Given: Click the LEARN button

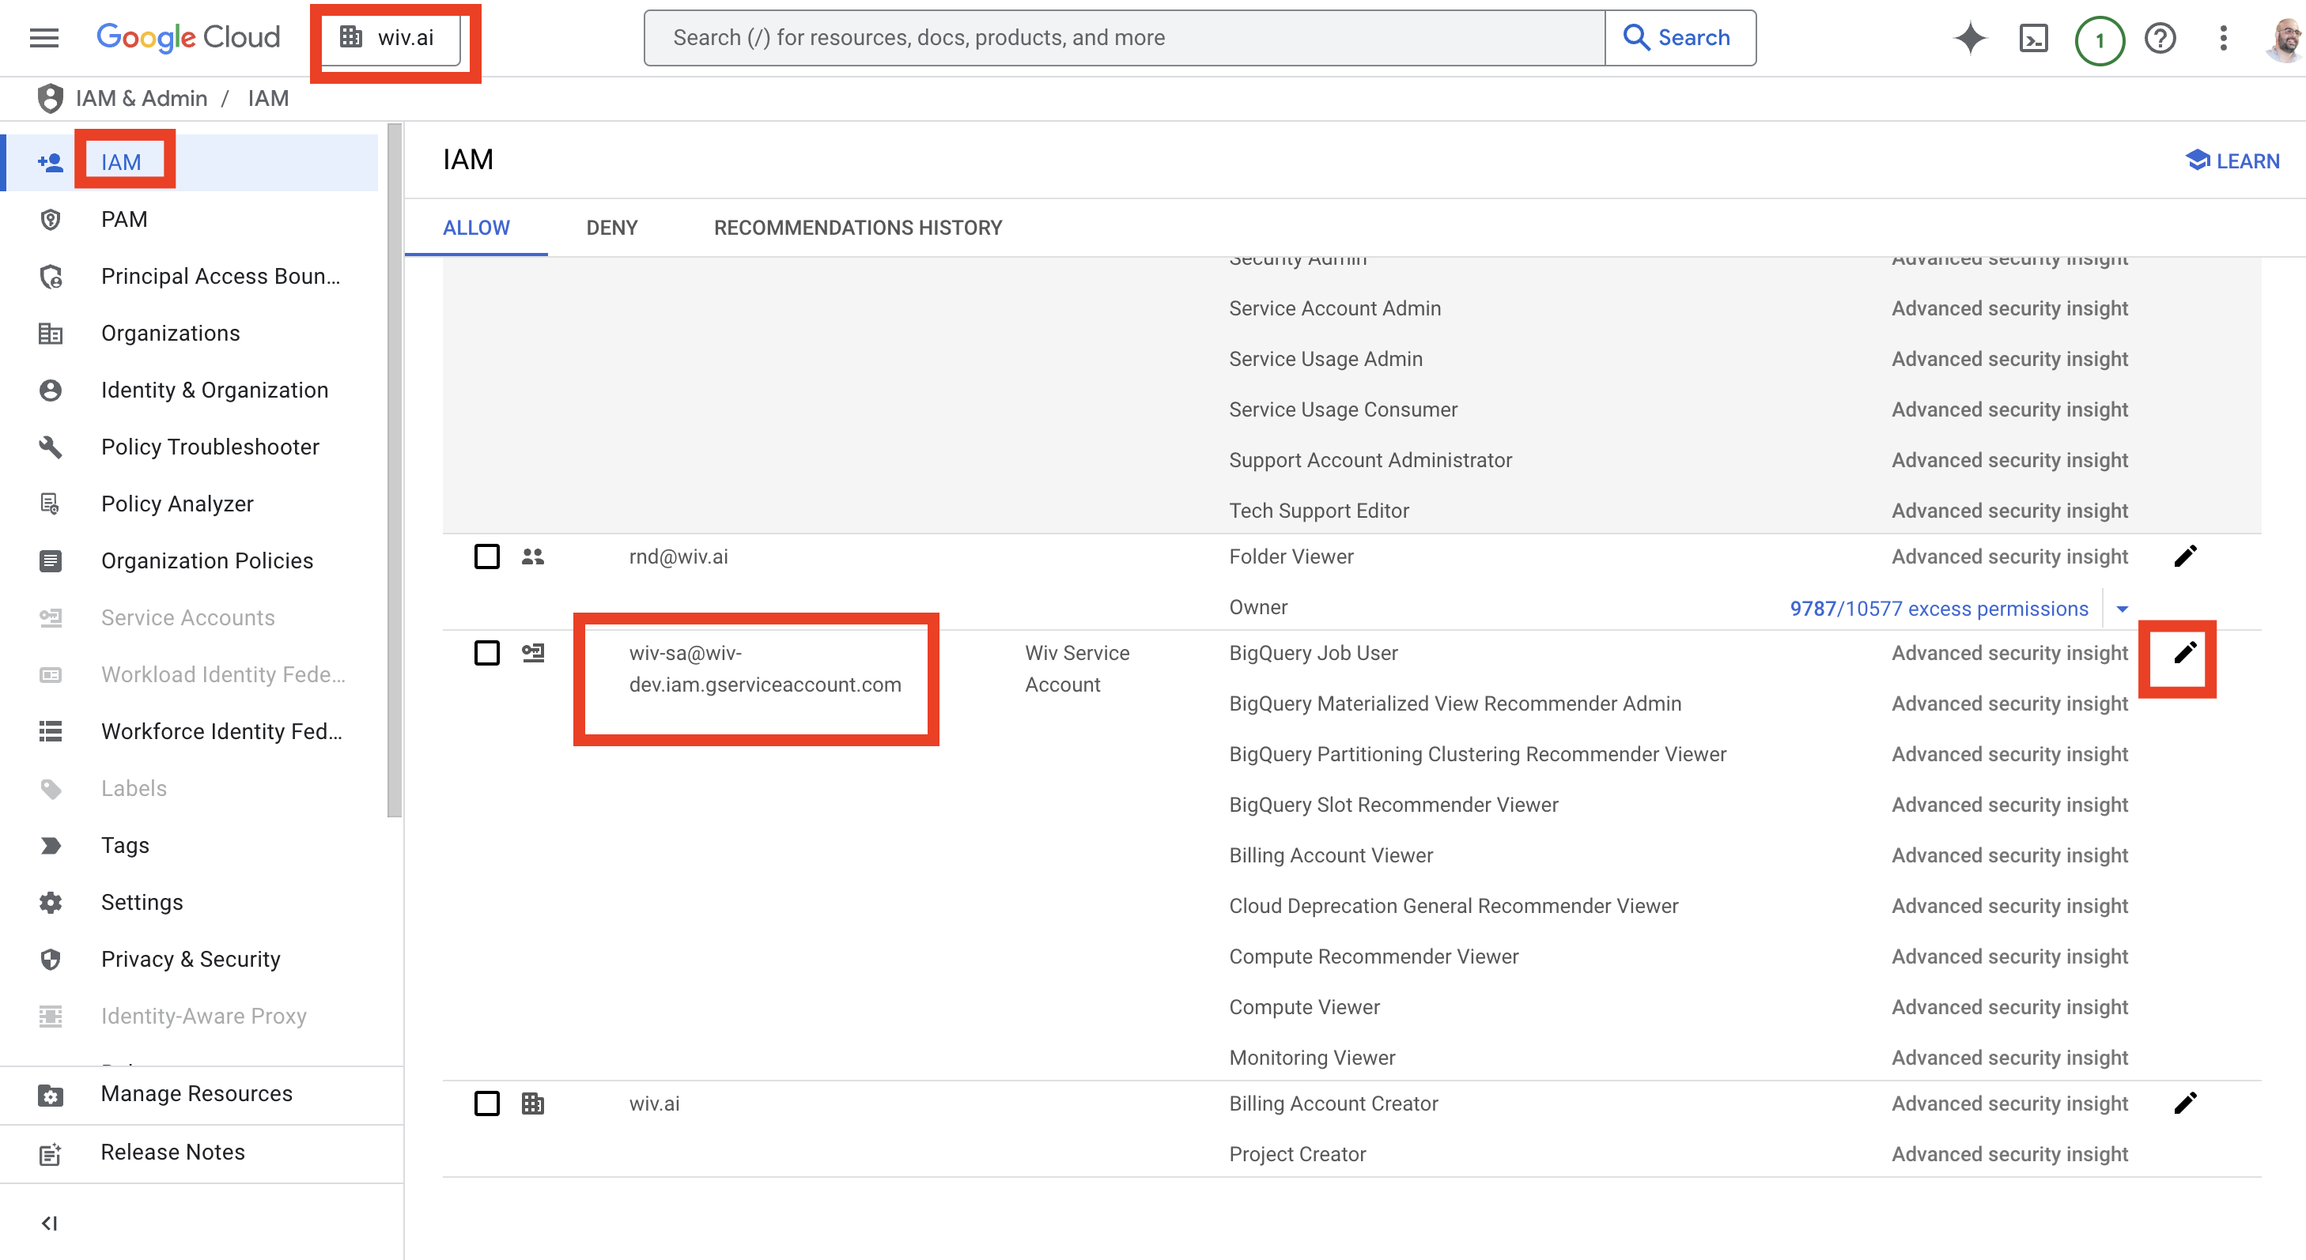Looking at the screenshot, I should tap(2232, 161).
